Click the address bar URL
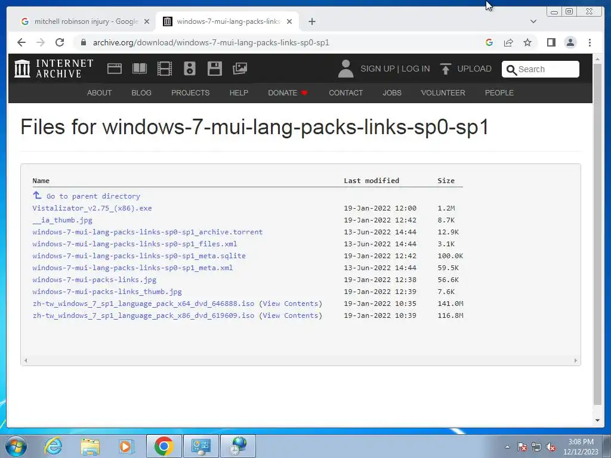 point(211,42)
